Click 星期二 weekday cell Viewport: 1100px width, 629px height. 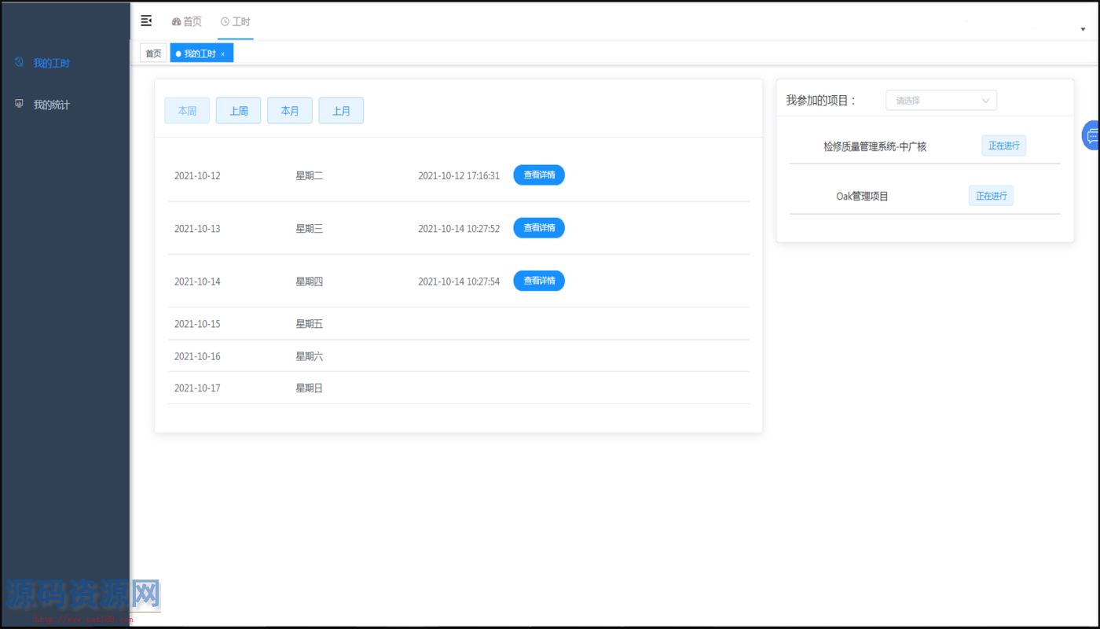309,176
